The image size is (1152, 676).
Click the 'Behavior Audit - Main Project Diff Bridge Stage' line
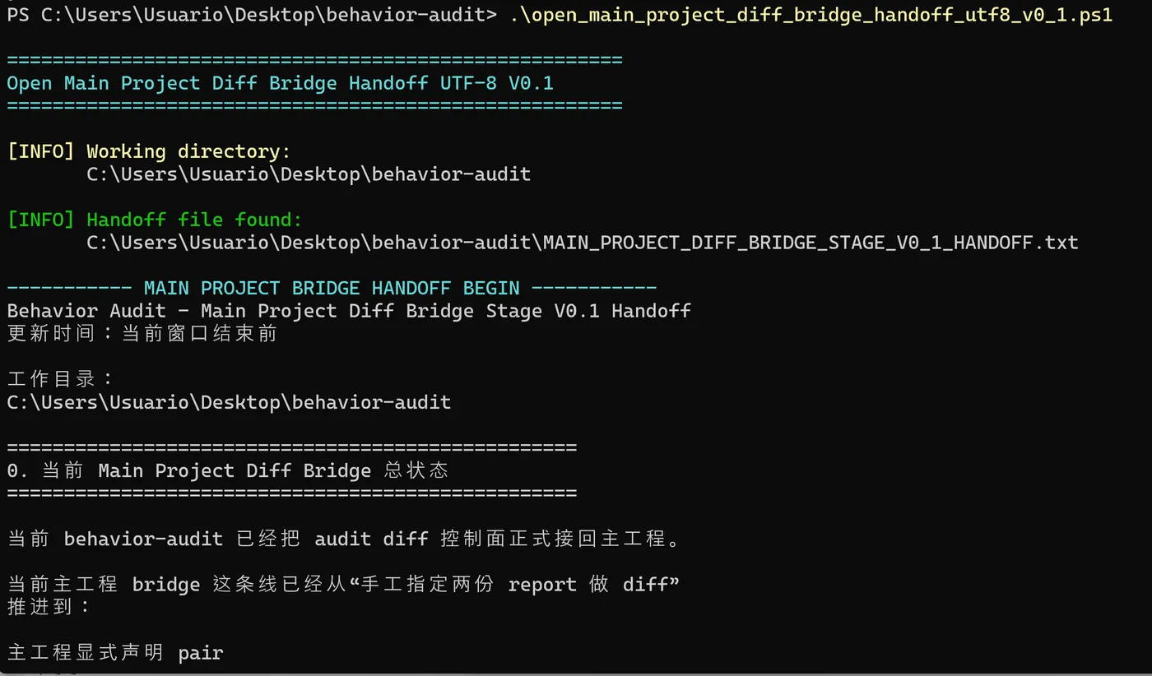[x=349, y=311]
